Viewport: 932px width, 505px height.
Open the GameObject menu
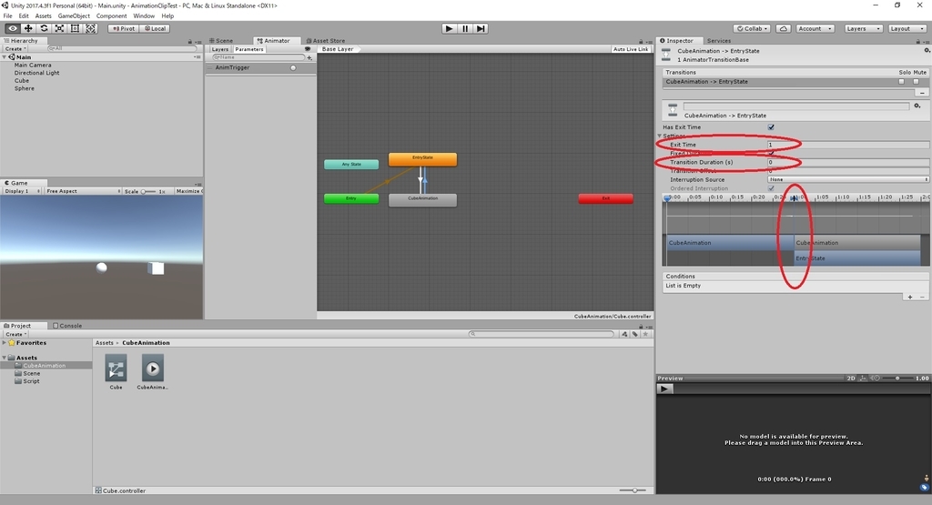tap(74, 16)
